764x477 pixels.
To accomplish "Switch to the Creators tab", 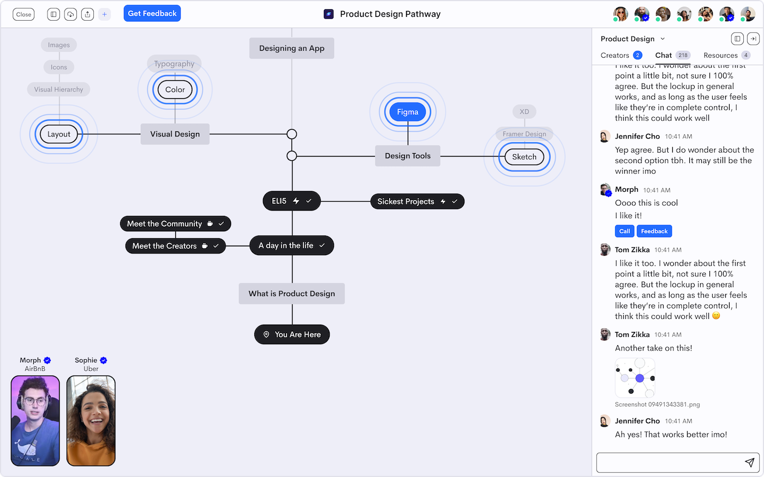I will click(x=621, y=55).
